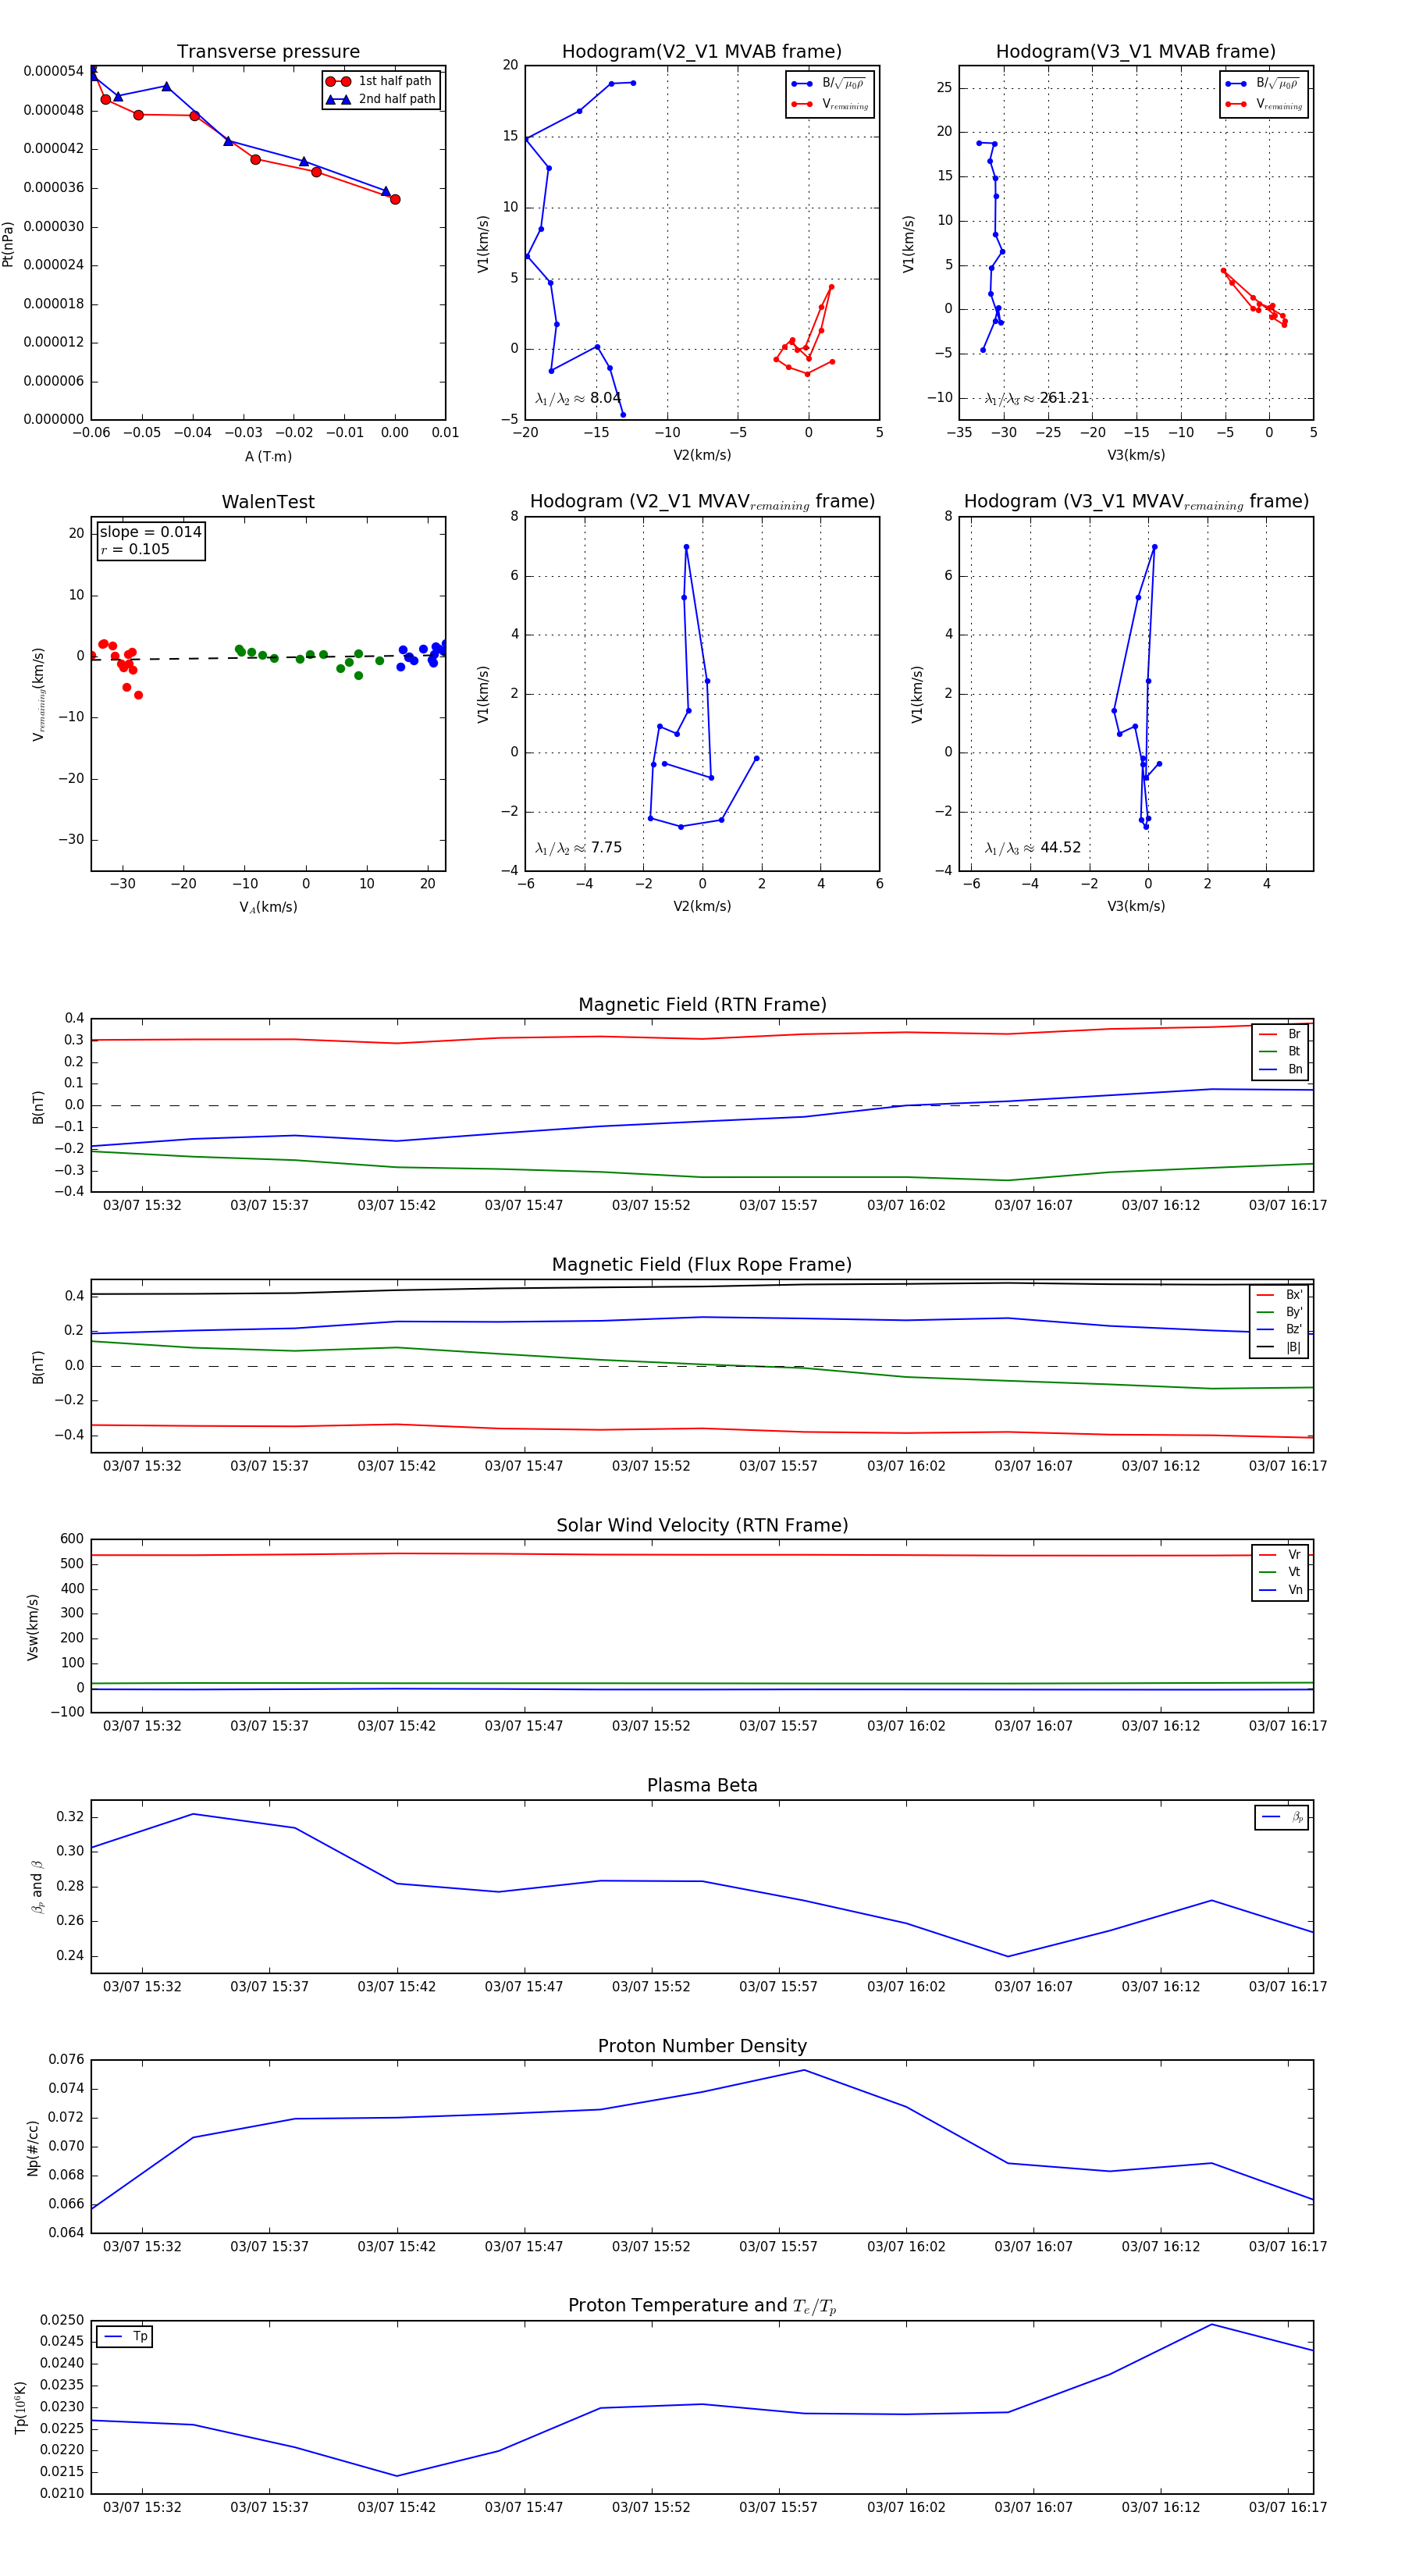Click the 'slope = 0.014' annotation

pos(150,532)
